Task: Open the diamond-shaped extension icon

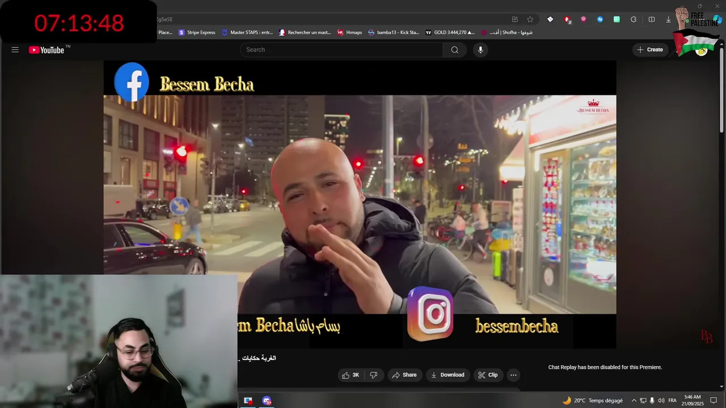Action: [x=550, y=19]
